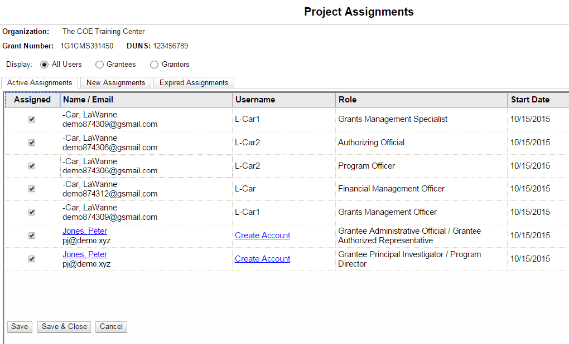Toggle the Program Officer assignment checkbox

32,166
